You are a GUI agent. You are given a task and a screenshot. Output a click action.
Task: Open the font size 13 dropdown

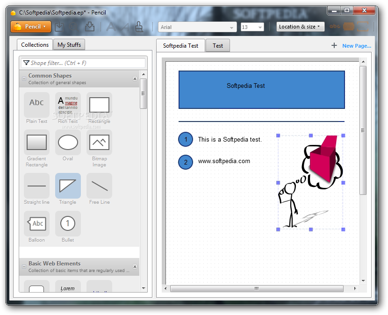click(252, 27)
